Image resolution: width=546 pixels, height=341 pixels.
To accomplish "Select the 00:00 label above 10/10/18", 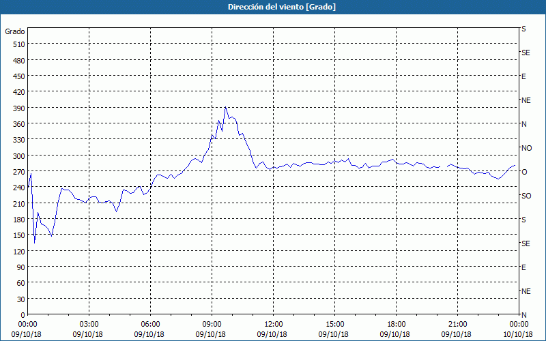I will coord(519,325).
